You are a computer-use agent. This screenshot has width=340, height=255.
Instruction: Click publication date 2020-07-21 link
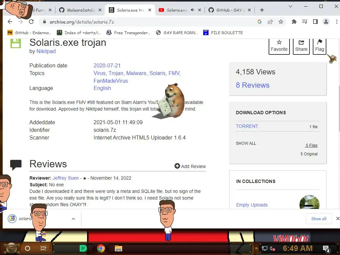107,65
